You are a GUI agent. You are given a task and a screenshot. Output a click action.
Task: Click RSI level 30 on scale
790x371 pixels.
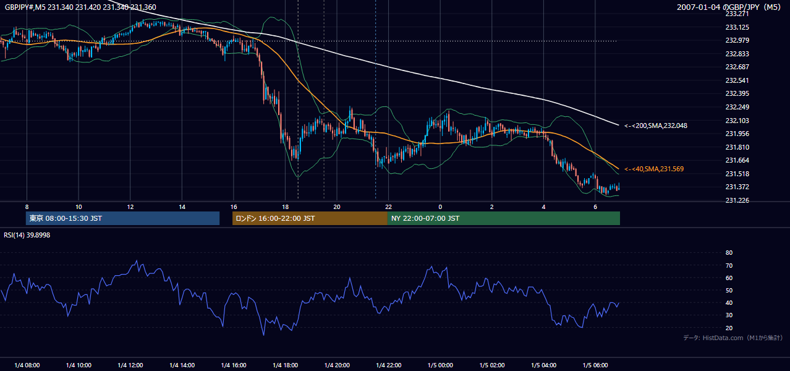click(729, 315)
